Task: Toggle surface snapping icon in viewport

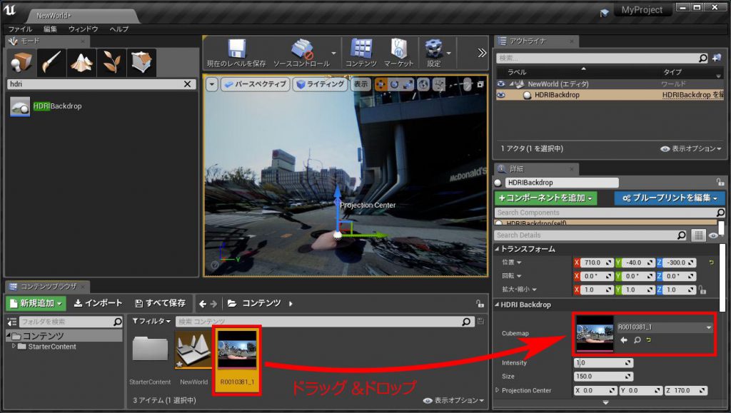Action: 439,84
